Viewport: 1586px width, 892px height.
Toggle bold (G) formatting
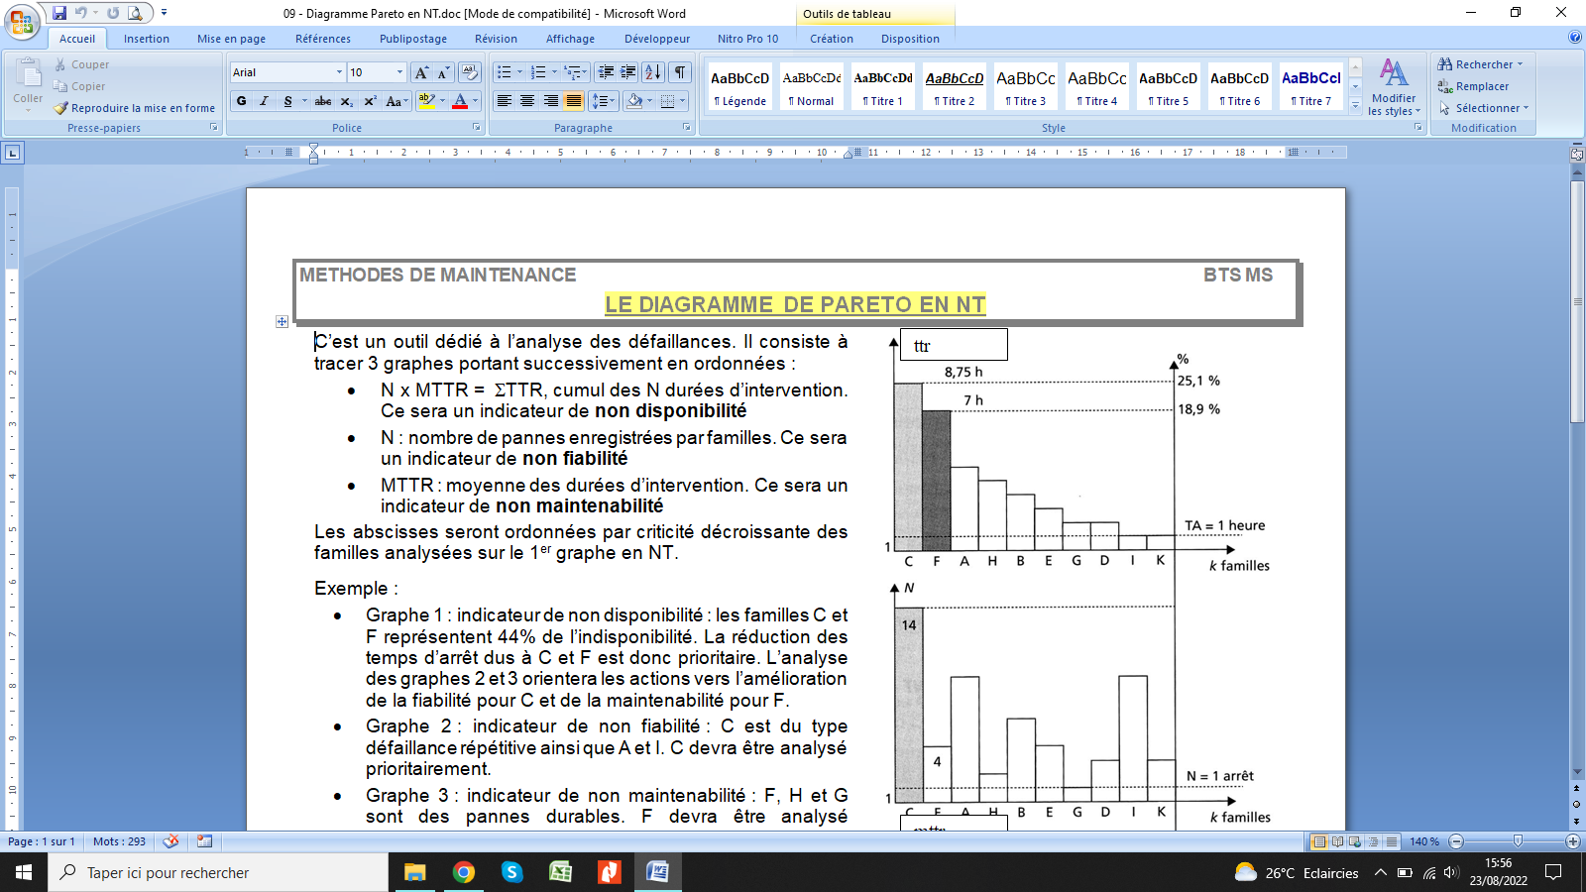pyautogui.click(x=241, y=101)
